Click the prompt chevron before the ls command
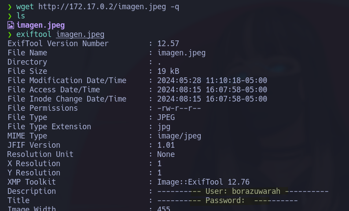 pyautogui.click(x=10, y=16)
